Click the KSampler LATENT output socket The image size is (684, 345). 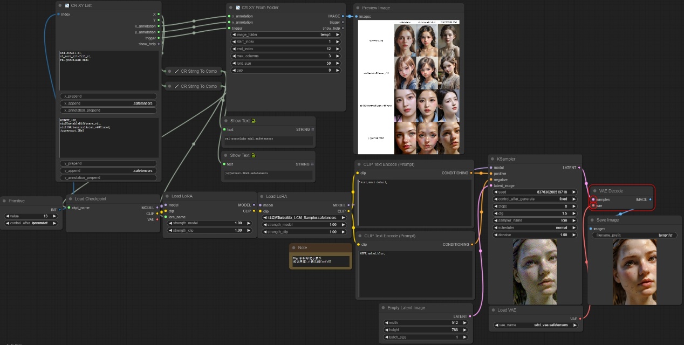tap(579, 168)
